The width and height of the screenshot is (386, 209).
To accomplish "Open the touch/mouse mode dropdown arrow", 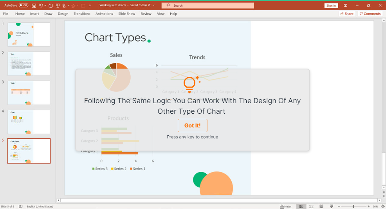I will (x=69, y=5).
